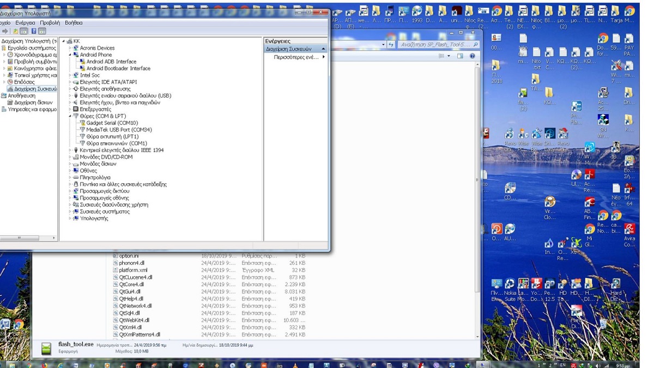Image resolution: width=654 pixels, height=368 pixels.
Task: Click the Intel Soc device icon
Action: 76,75
